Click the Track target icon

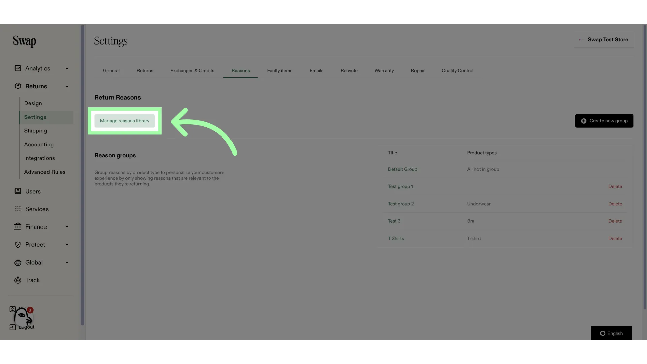[18, 280]
